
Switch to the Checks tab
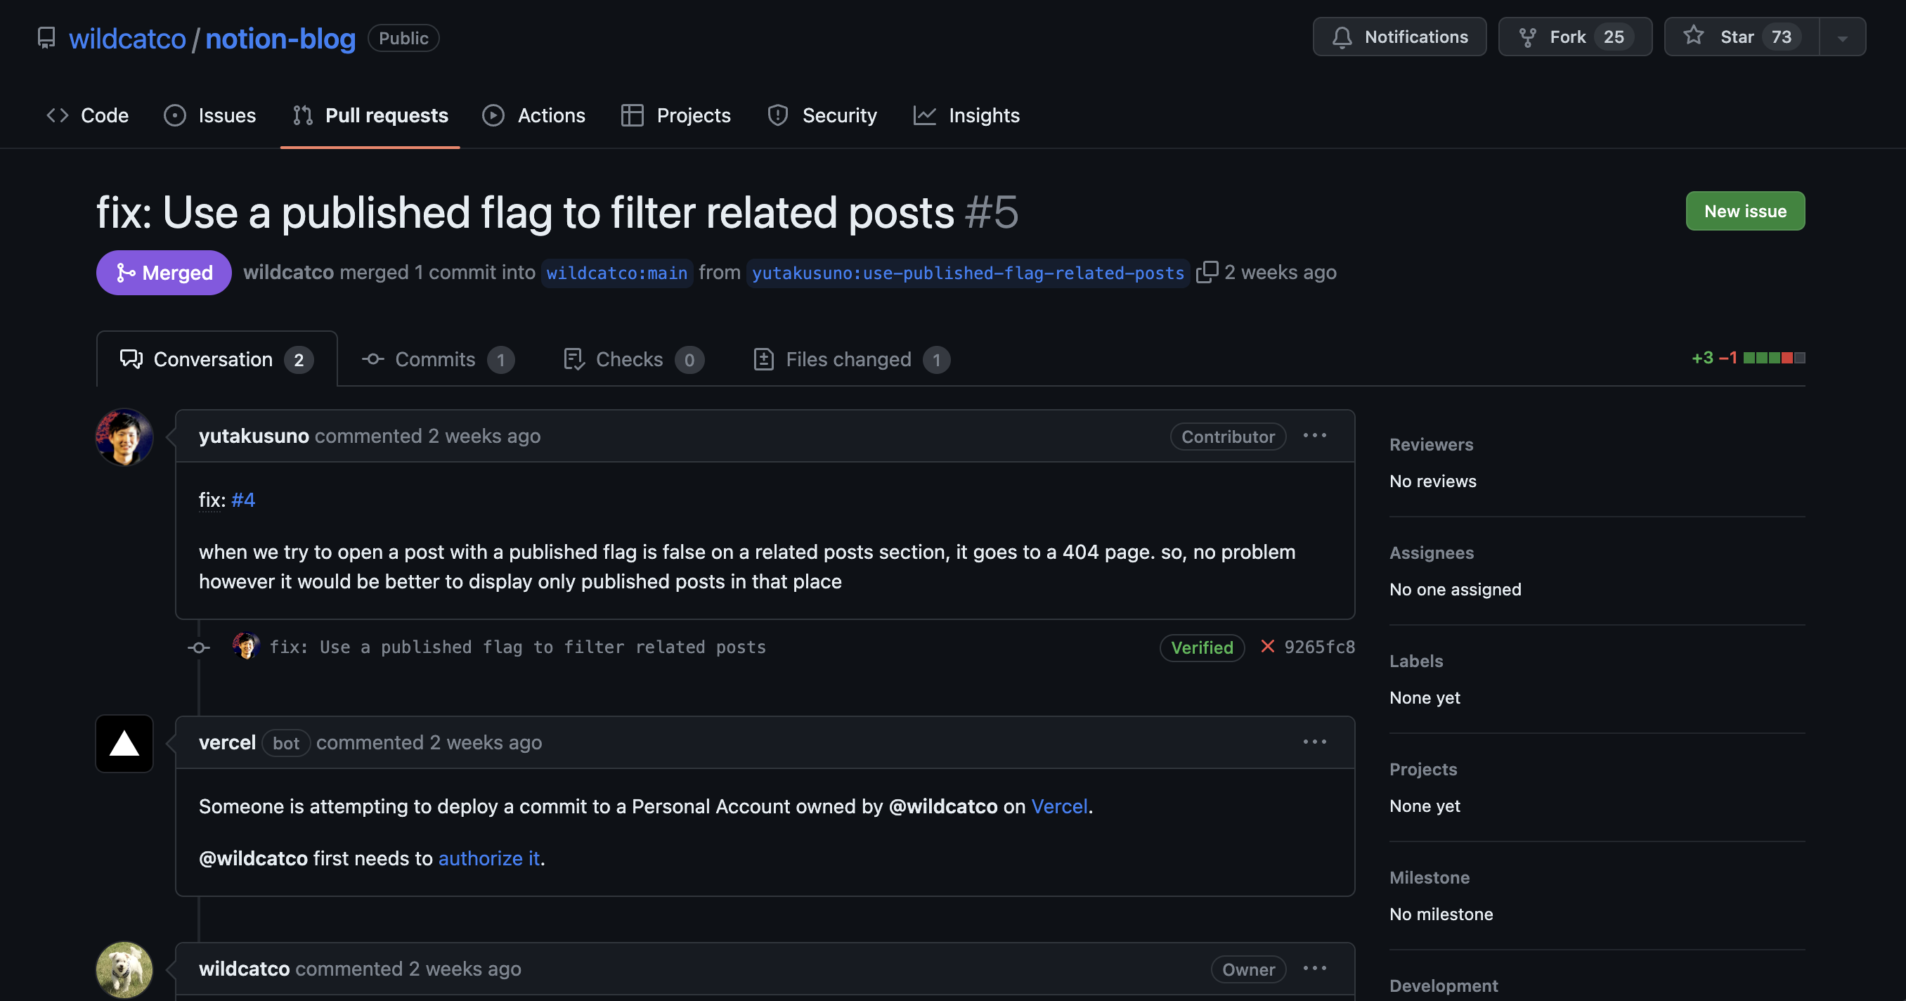tap(633, 360)
